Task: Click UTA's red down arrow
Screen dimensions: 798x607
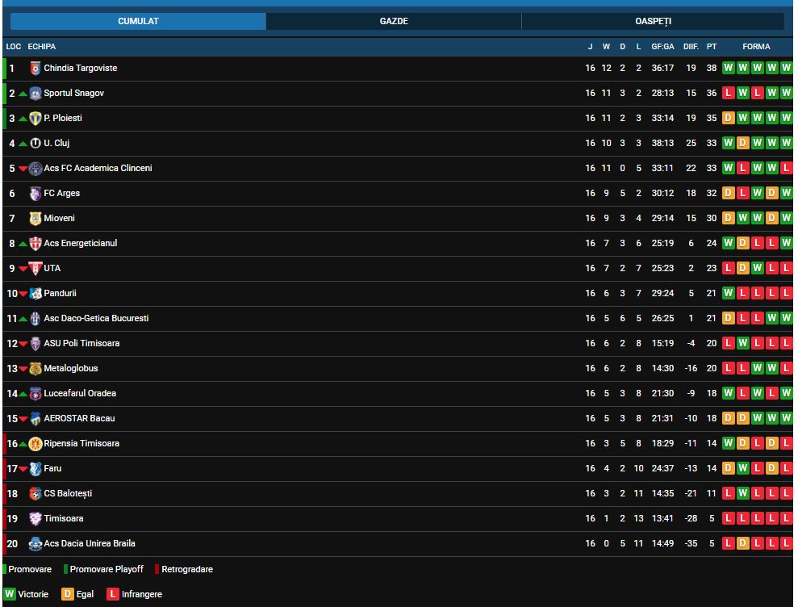Action: pyautogui.click(x=23, y=269)
